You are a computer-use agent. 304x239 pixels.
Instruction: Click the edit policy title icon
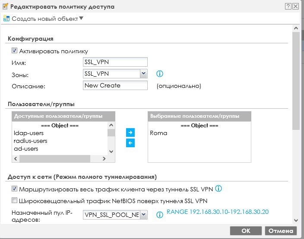pyautogui.click(x=5, y=6)
